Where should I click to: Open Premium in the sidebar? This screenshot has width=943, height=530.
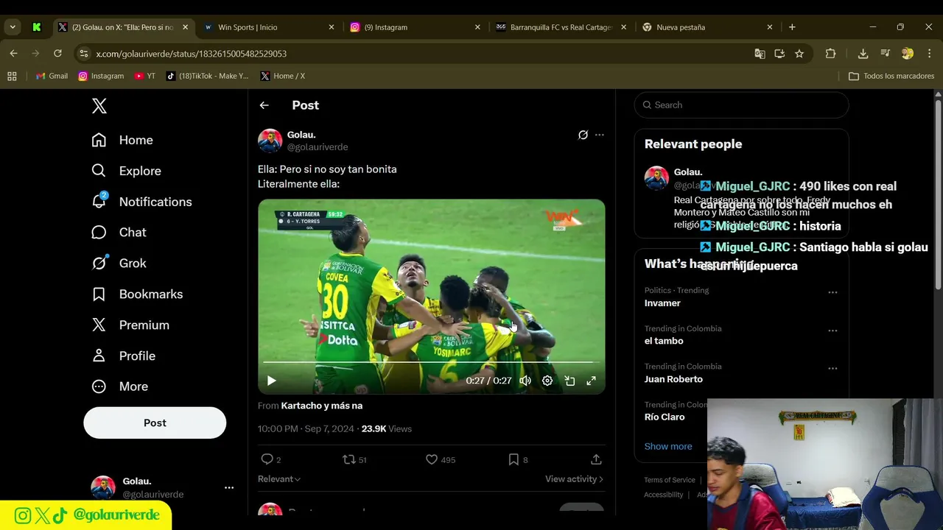pyautogui.click(x=130, y=325)
